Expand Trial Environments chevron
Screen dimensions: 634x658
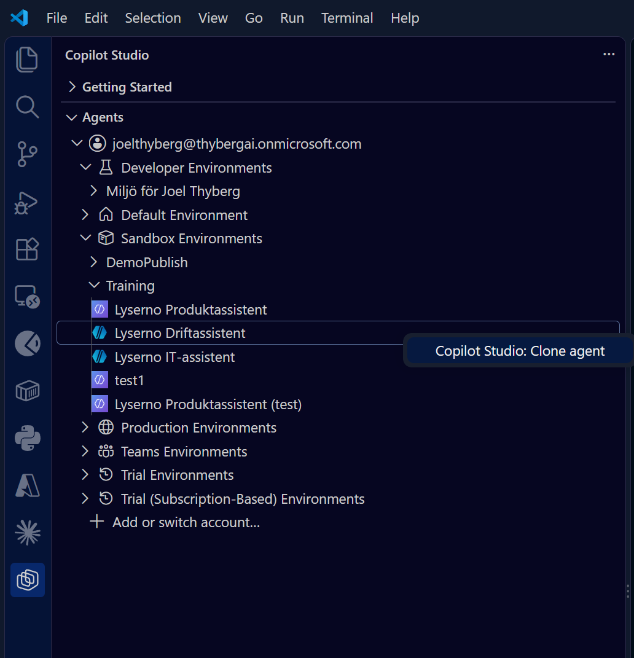click(x=85, y=475)
